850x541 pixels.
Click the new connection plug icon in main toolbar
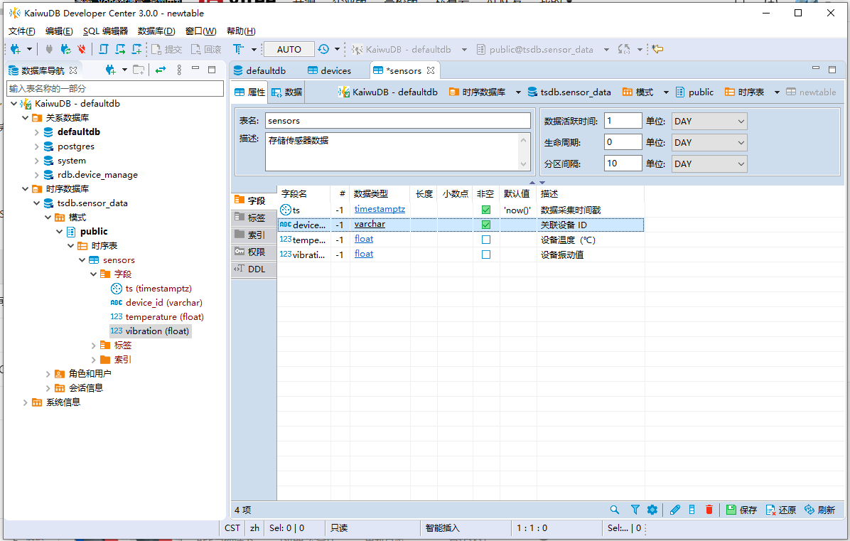tap(16, 49)
